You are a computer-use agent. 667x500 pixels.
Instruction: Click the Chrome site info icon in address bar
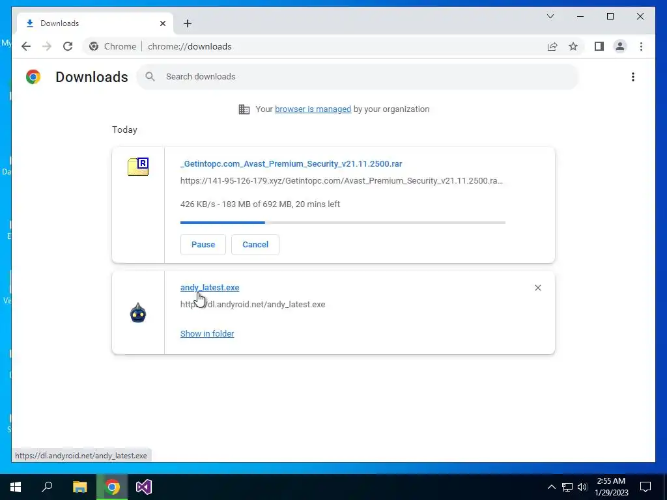coord(94,46)
